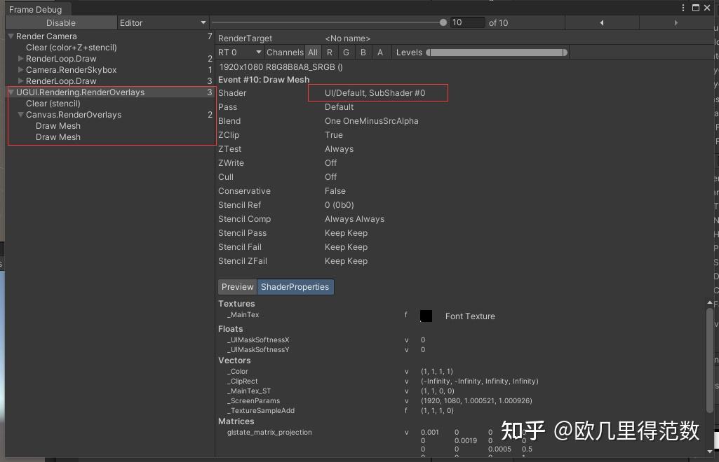Click the event number input field
Viewport: 719px width, 462px height.
click(x=467, y=22)
